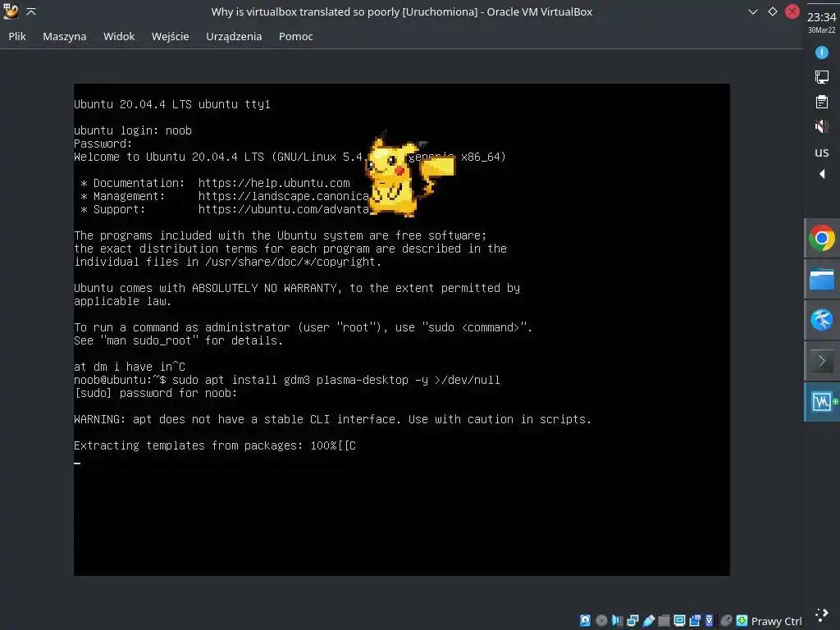Open the Wejście menu
The width and height of the screenshot is (840, 630).
tap(171, 36)
